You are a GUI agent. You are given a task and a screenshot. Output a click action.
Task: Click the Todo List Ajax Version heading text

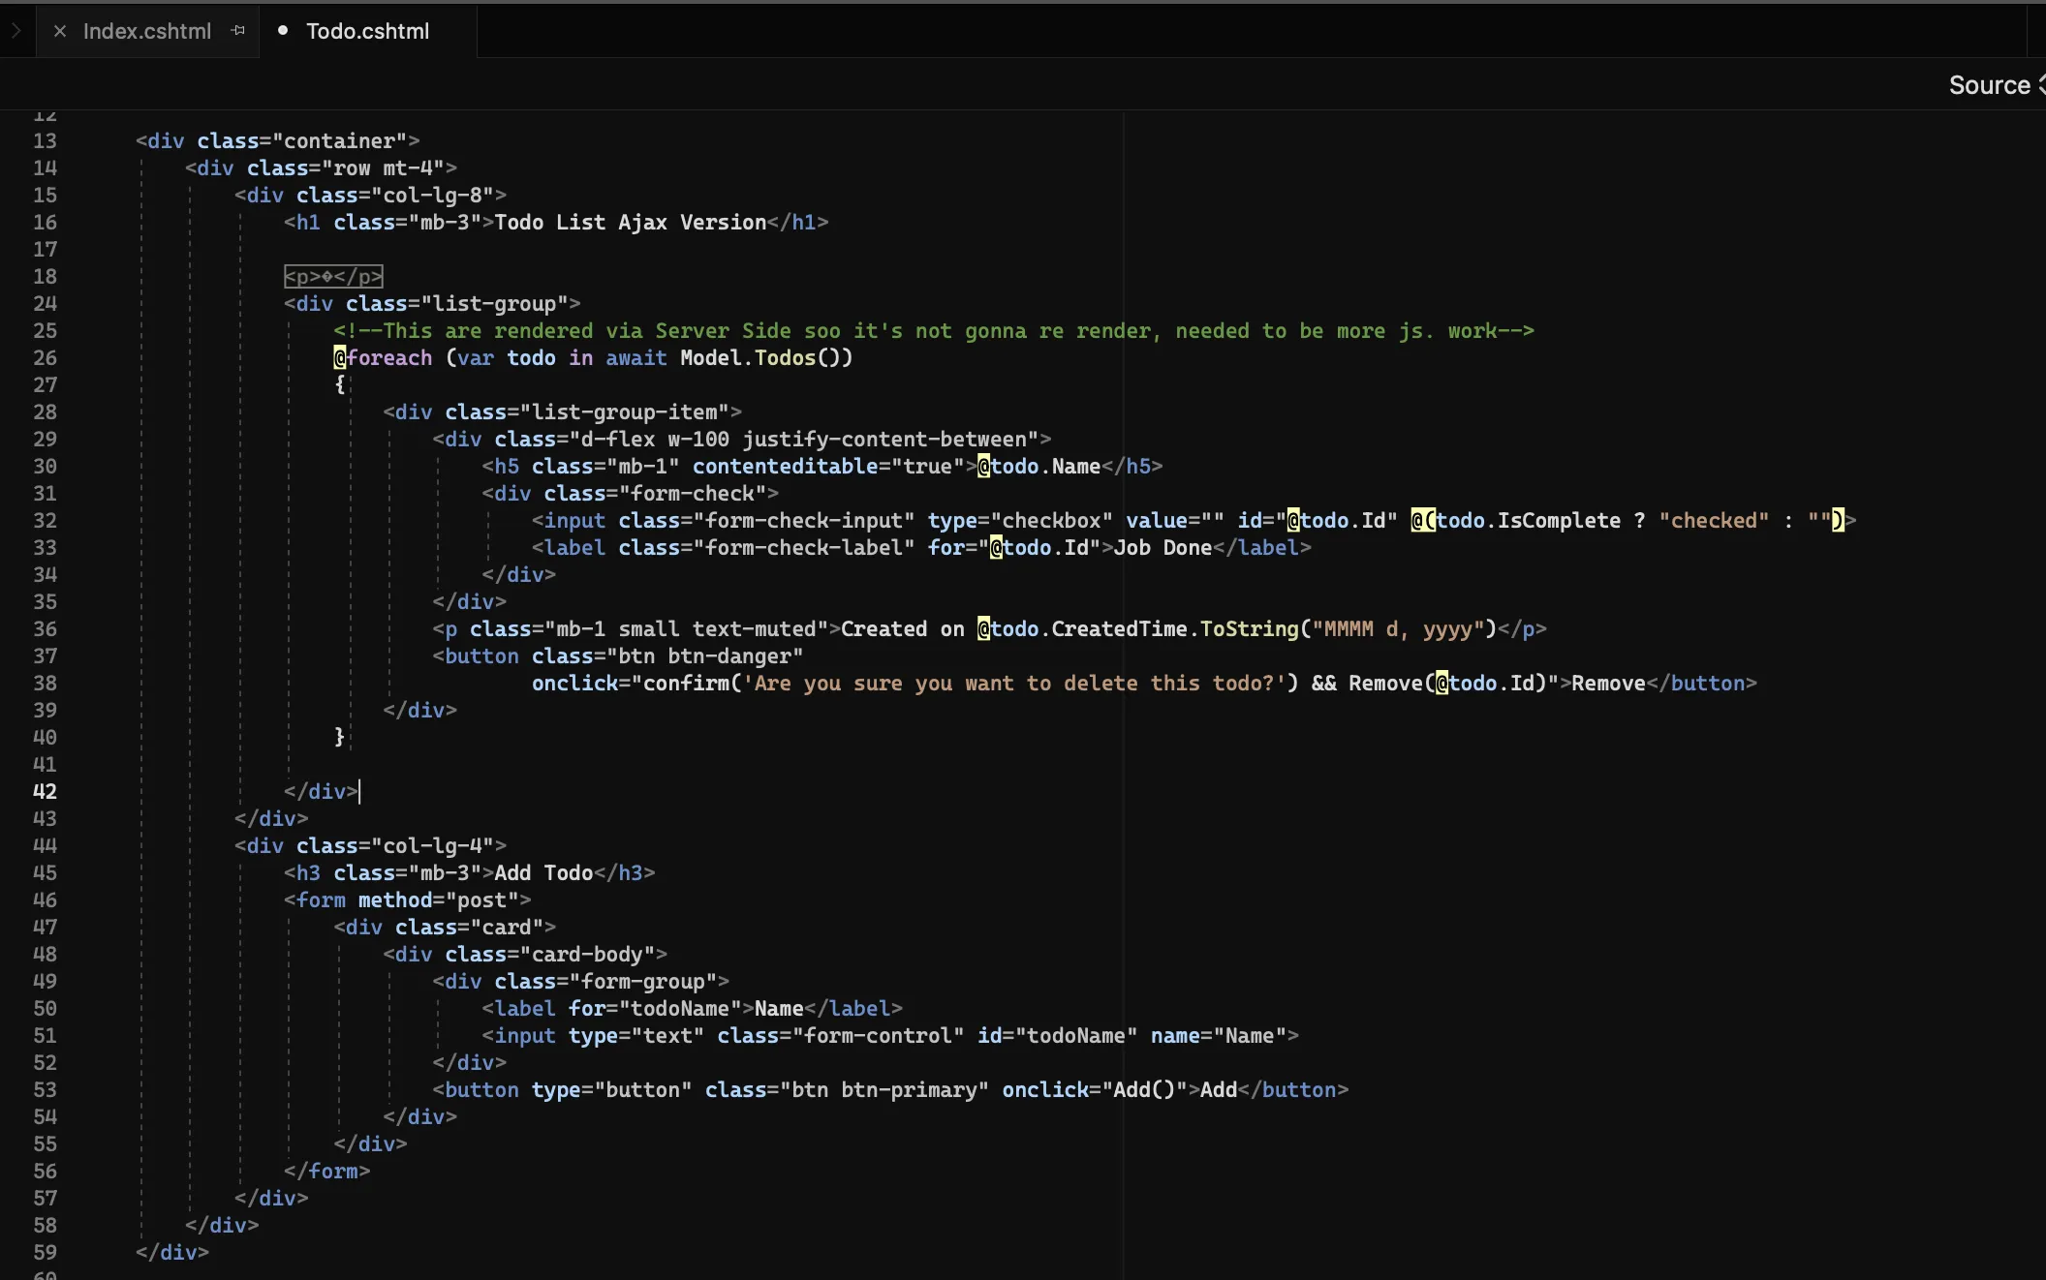tap(630, 222)
